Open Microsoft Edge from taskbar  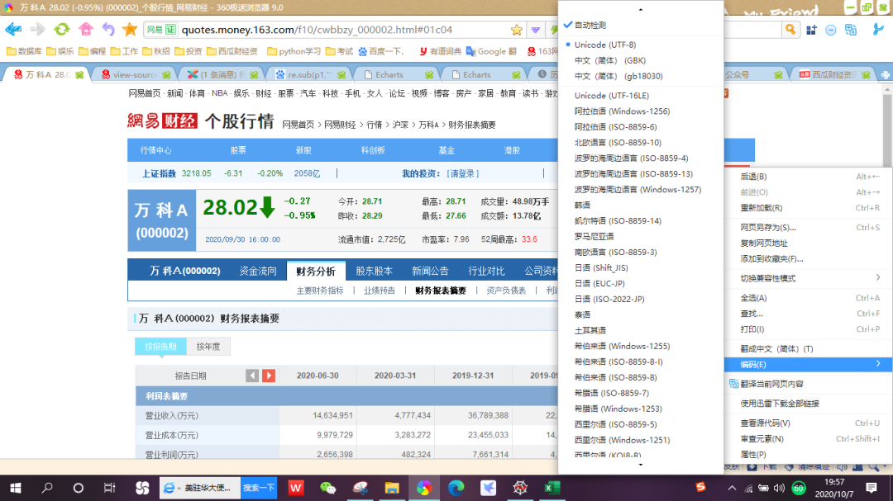(456, 488)
